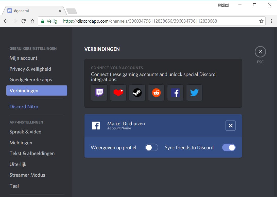This screenshot has height=197, width=277.
Task: Open Goedgekeurde apps section
Action: point(37,80)
